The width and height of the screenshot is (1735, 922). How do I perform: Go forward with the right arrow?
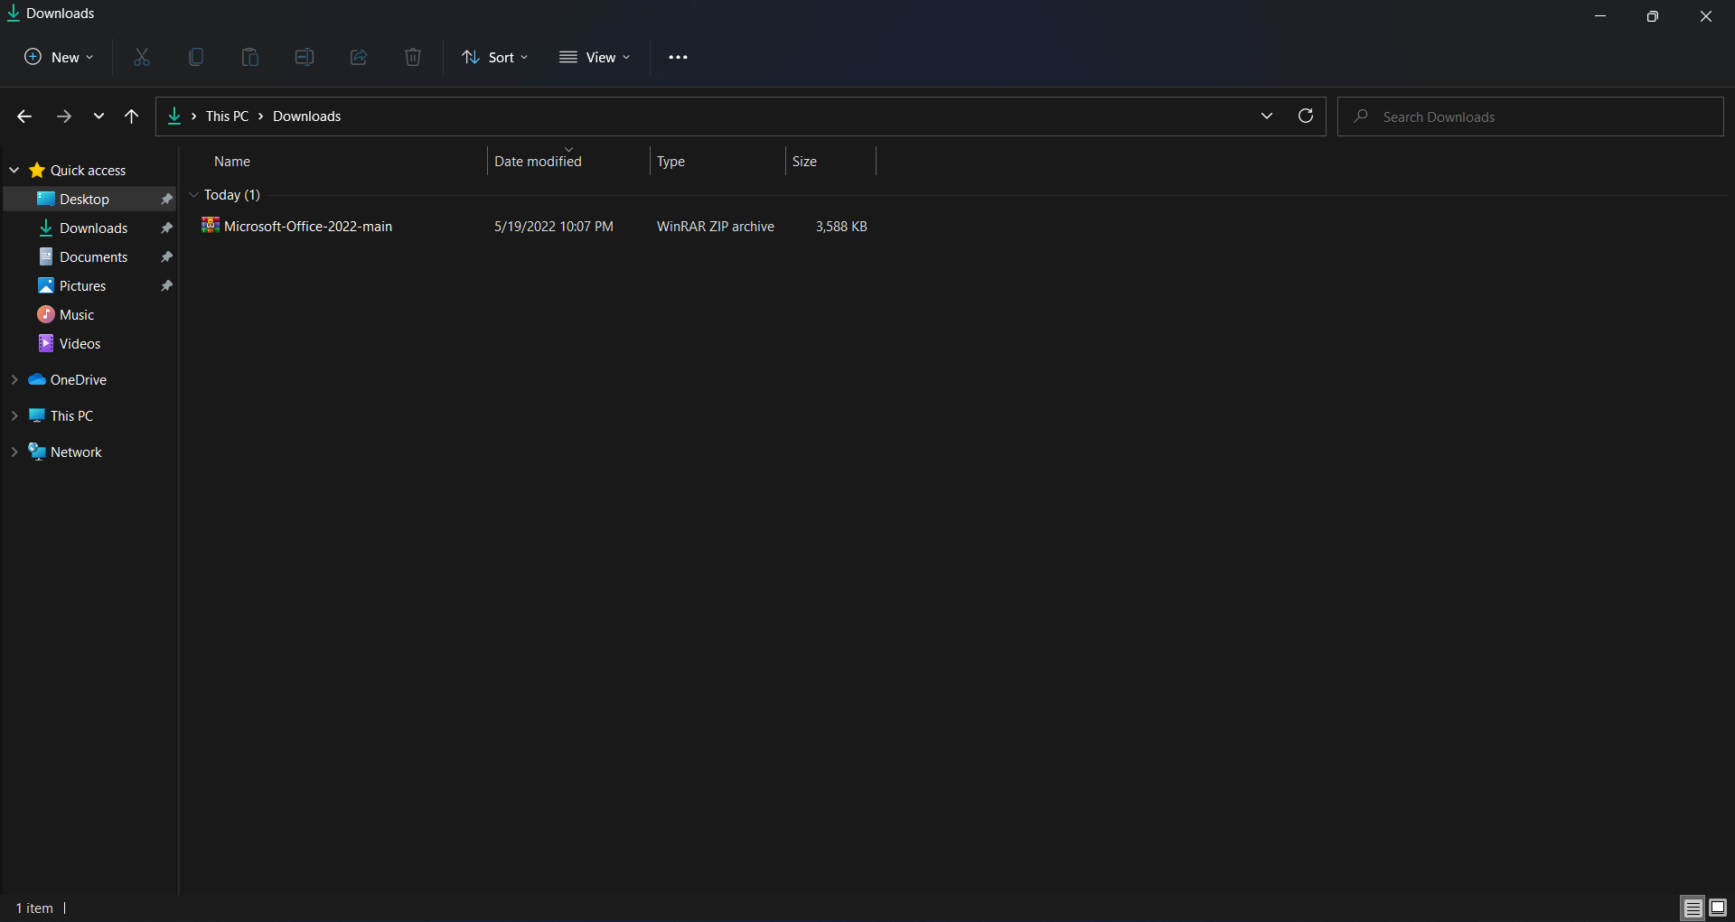pyautogui.click(x=63, y=116)
